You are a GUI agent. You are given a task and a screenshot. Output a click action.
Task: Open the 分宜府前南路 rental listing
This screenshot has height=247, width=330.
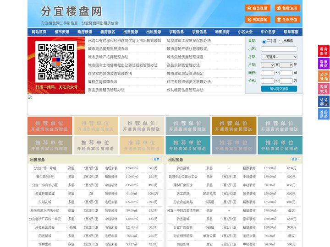183,202
